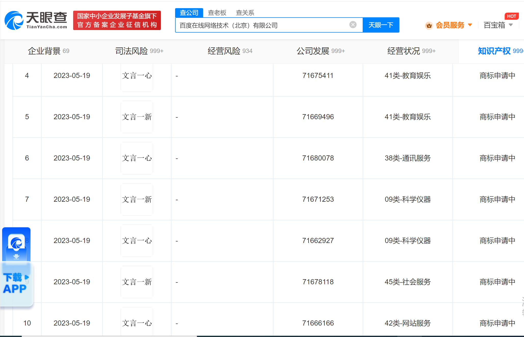The image size is (524, 337).
Task: Open trademark image in row 71680078
Action: click(137, 158)
